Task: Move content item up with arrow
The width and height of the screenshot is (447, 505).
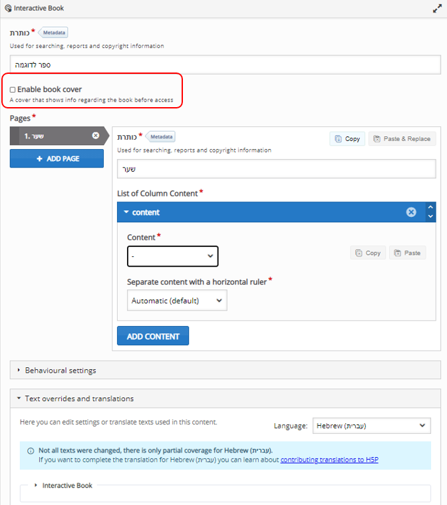Action: (430, 208)
